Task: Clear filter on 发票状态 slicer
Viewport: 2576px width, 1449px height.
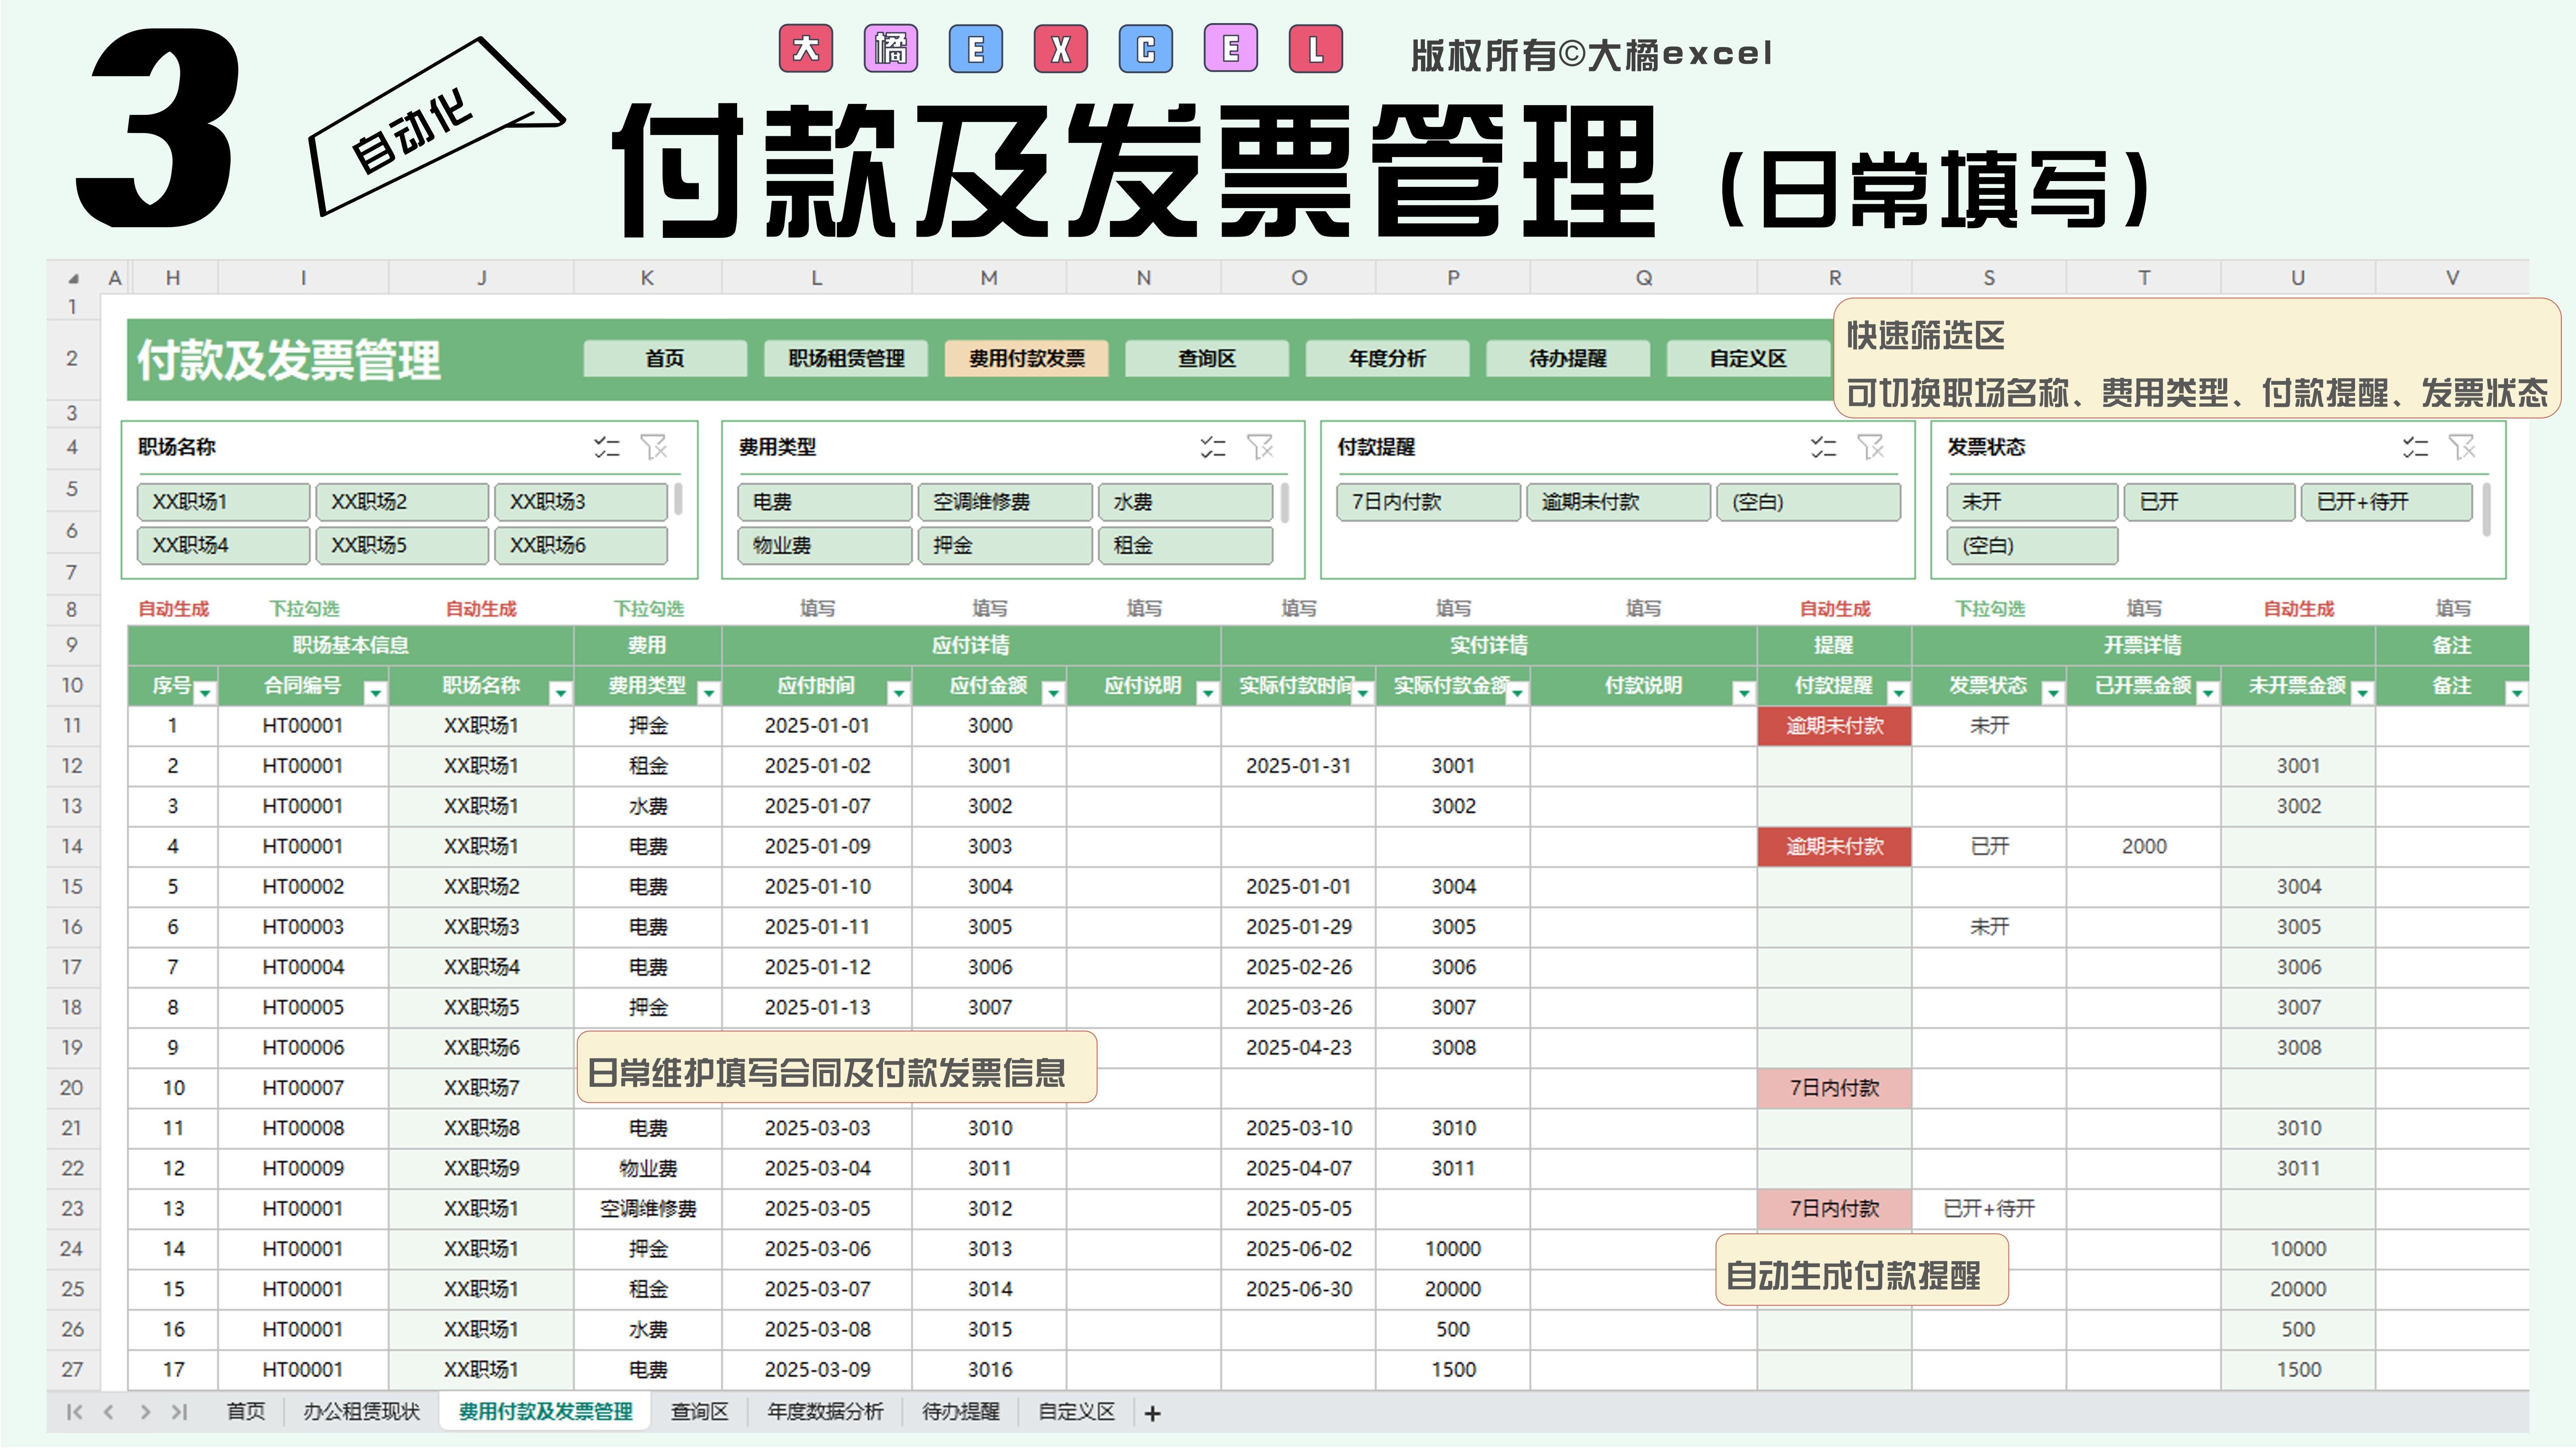Action: click(x=2462, y=447)
